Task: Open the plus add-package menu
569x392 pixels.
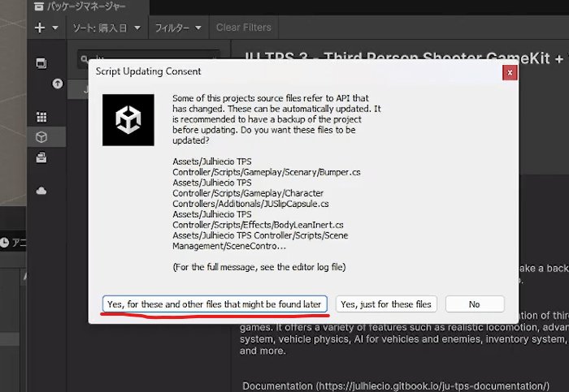Action: [x=40, y=28]
